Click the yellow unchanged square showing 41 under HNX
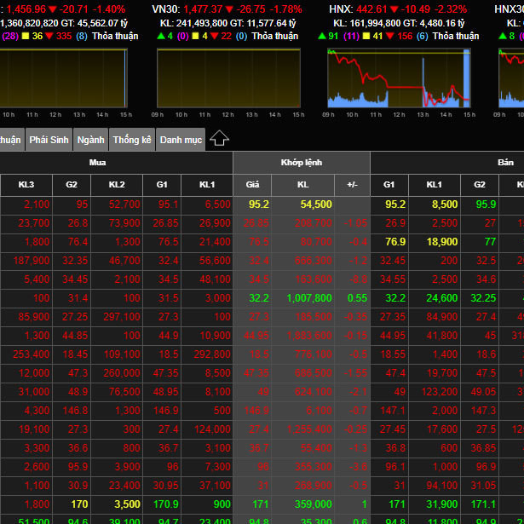The height and width of the screenshot is (524, 524). pyautogui.click(x=366, y=36)
